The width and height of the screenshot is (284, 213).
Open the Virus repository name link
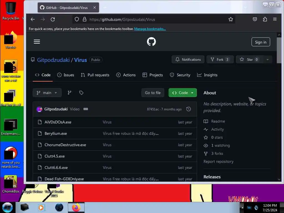(x=80, y=60)
